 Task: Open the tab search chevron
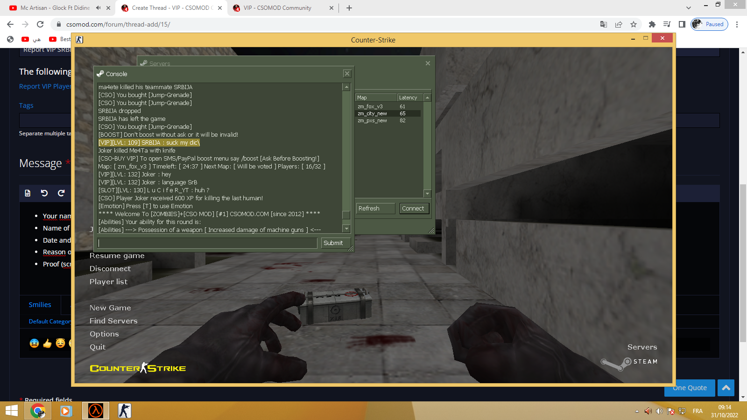(x=688, y=8)
